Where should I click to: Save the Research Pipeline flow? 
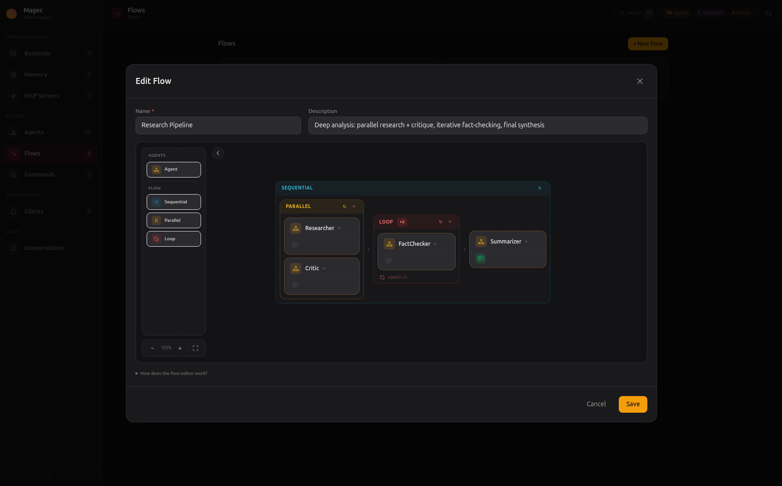[633, 404]
